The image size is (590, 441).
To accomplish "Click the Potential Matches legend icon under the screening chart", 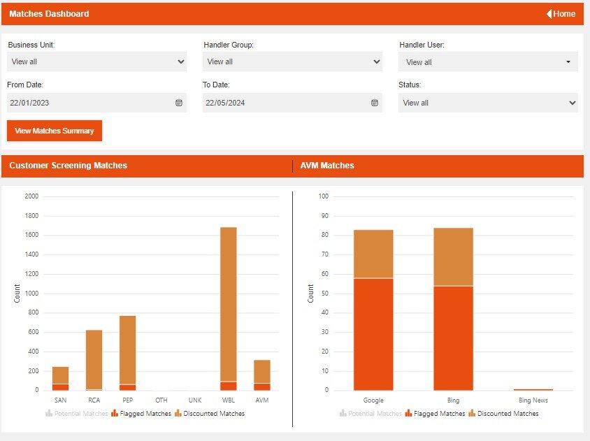I will 49,413.
